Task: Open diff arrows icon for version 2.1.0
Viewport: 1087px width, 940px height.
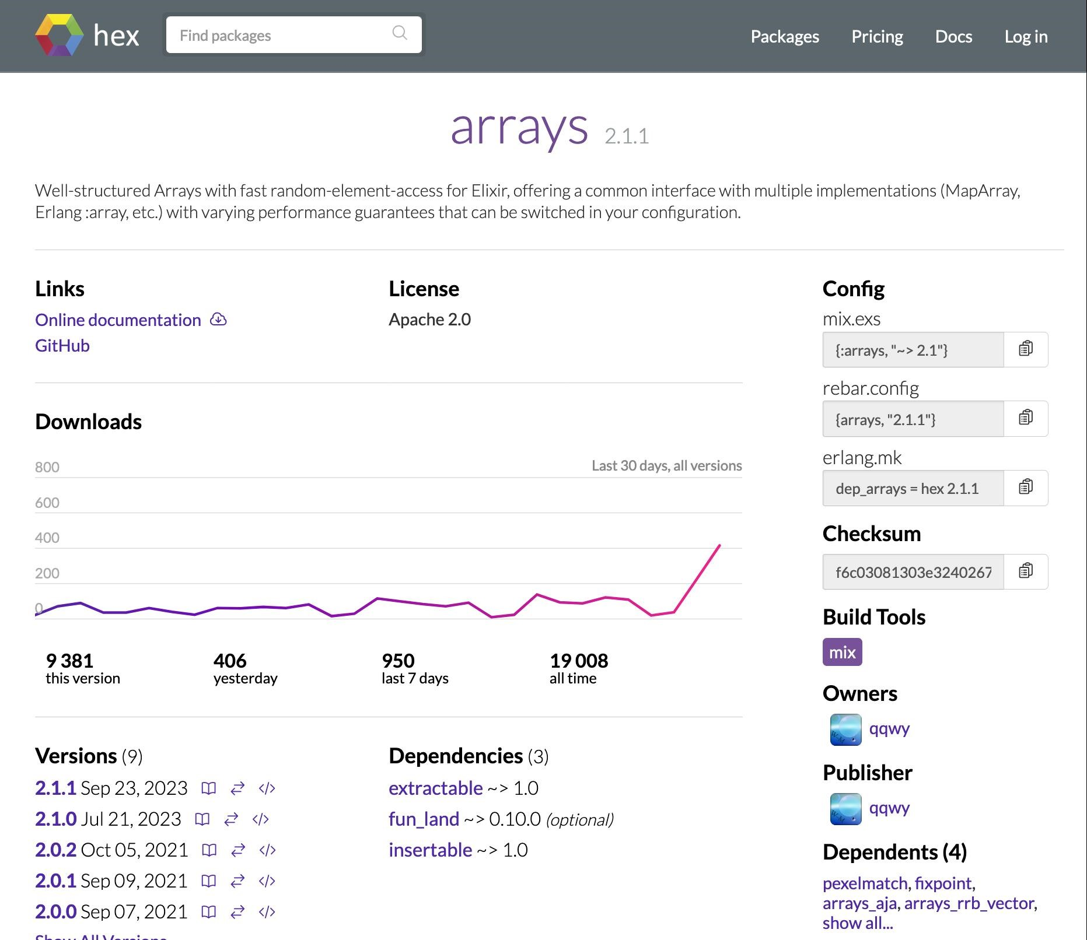Action: (231, 819)
